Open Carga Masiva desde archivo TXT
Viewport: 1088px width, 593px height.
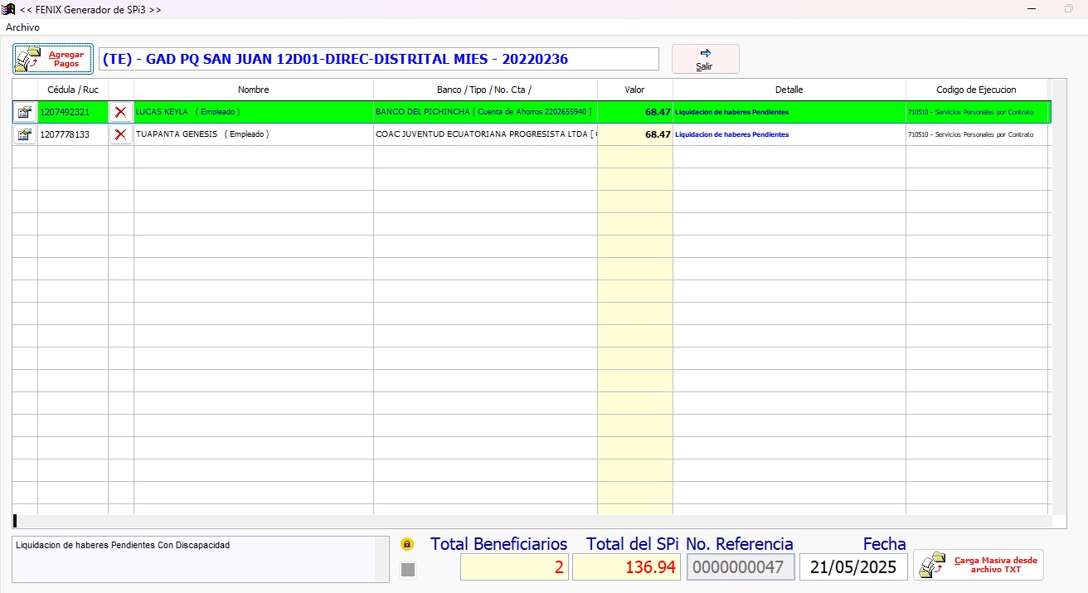pyautogui.click(x=979, y=566)
